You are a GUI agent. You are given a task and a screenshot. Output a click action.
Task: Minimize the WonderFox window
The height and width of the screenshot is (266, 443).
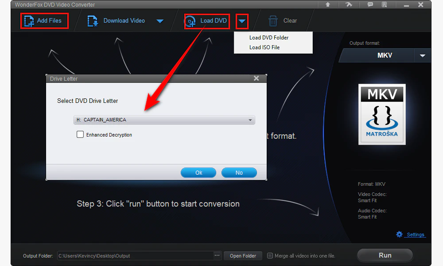(406, 5)
